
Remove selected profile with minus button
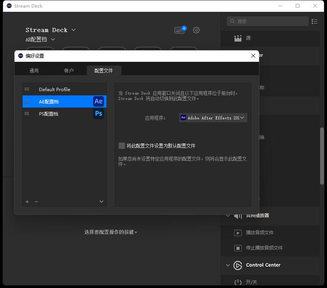[x=36, y=202]
